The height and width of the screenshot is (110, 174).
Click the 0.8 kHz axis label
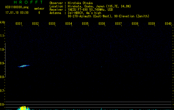coord(2,77)
